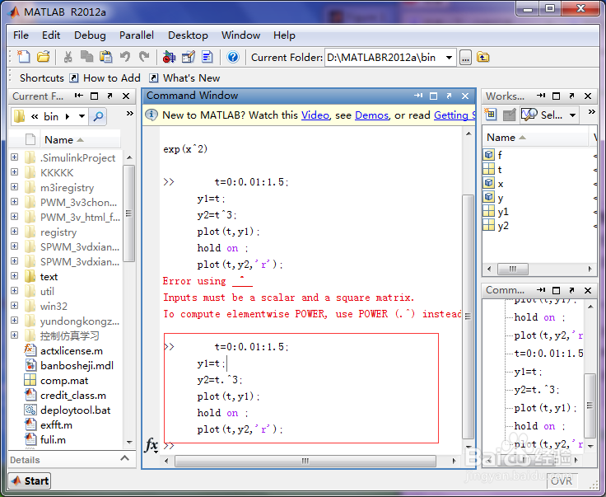Expand the win32 folder node
This screenshot has width=606, height=497.
[x=14, y=306]
